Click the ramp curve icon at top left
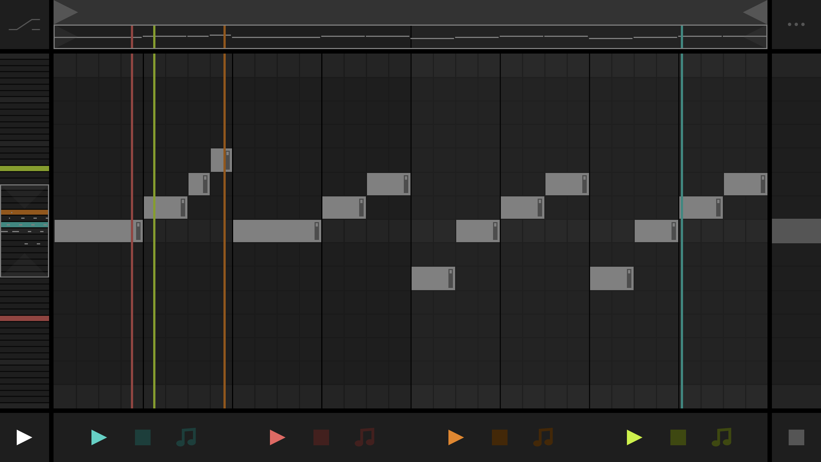 (25, 25)
